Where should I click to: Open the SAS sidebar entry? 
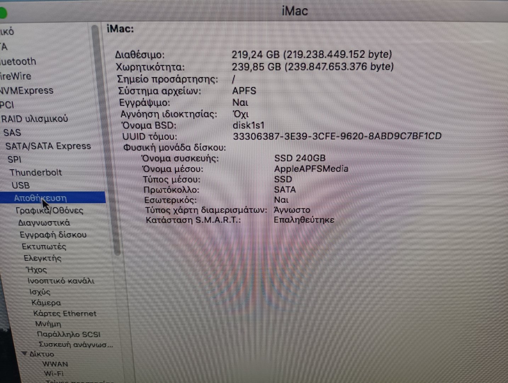pyautogui.click(x=12, y=133)
